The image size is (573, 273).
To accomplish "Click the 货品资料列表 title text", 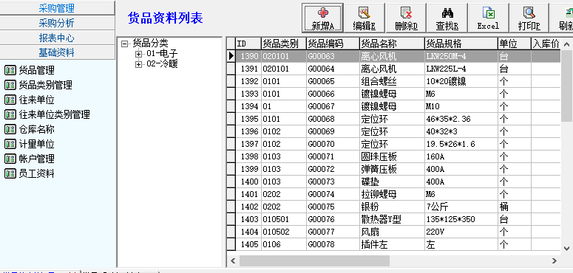I will coord(165,18).
